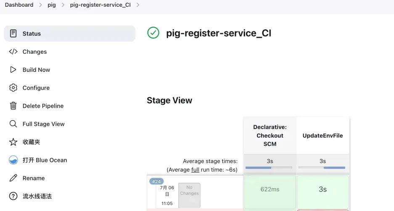Click the Status document icon
394x211 pixels.
point(13,33)
